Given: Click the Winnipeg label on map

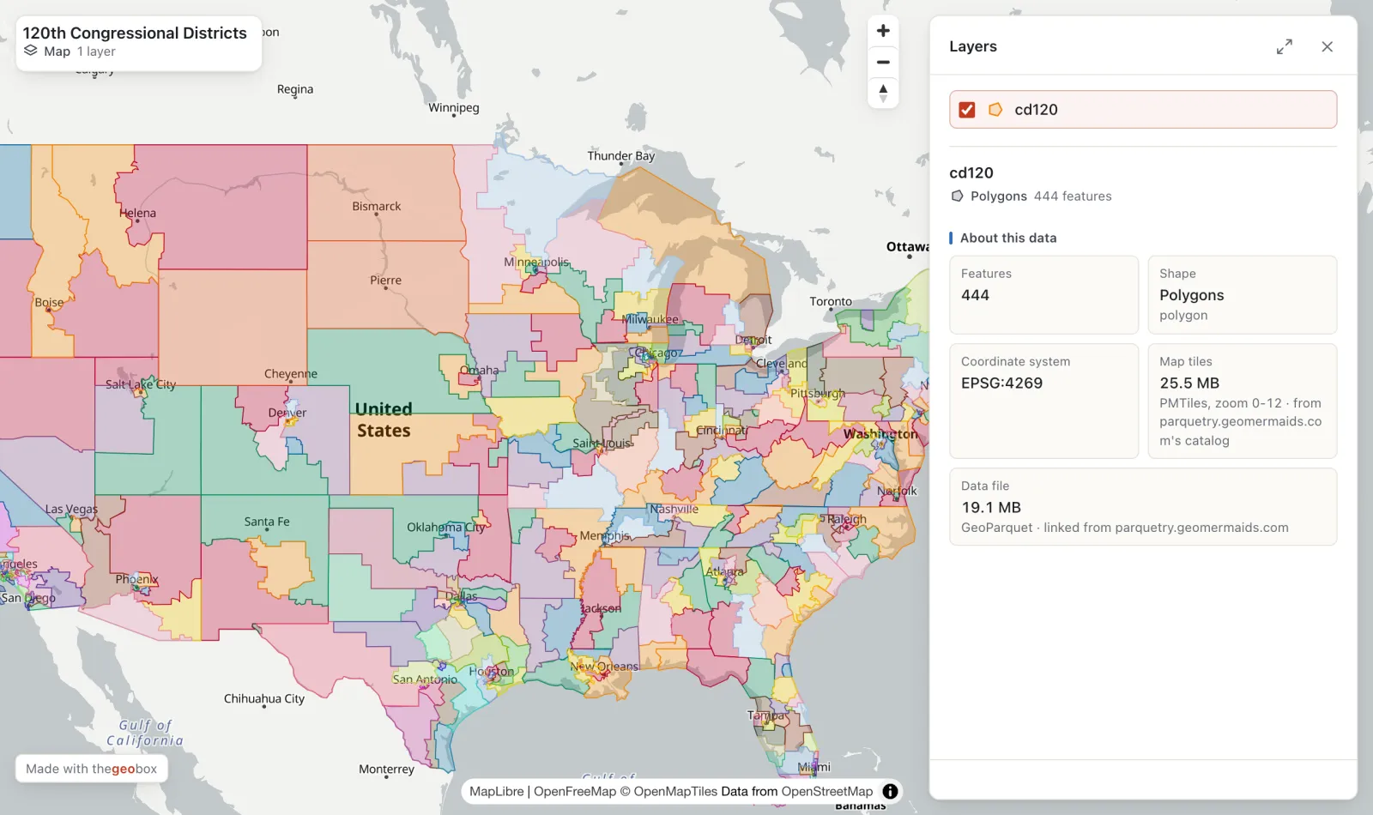Looking at the screenshot, I should coord(454,107).
